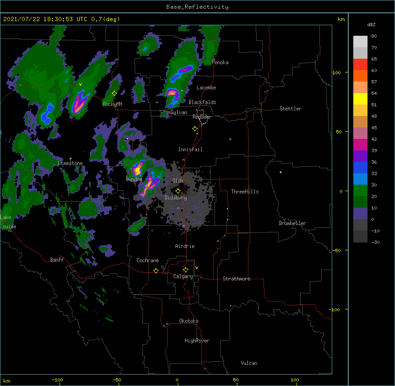Click the Airdrie city label

tap(185, 246)
